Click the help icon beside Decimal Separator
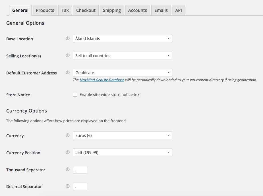Image resolution: width=263 pixels, height=196 pixels. click(x=68, y=186)
